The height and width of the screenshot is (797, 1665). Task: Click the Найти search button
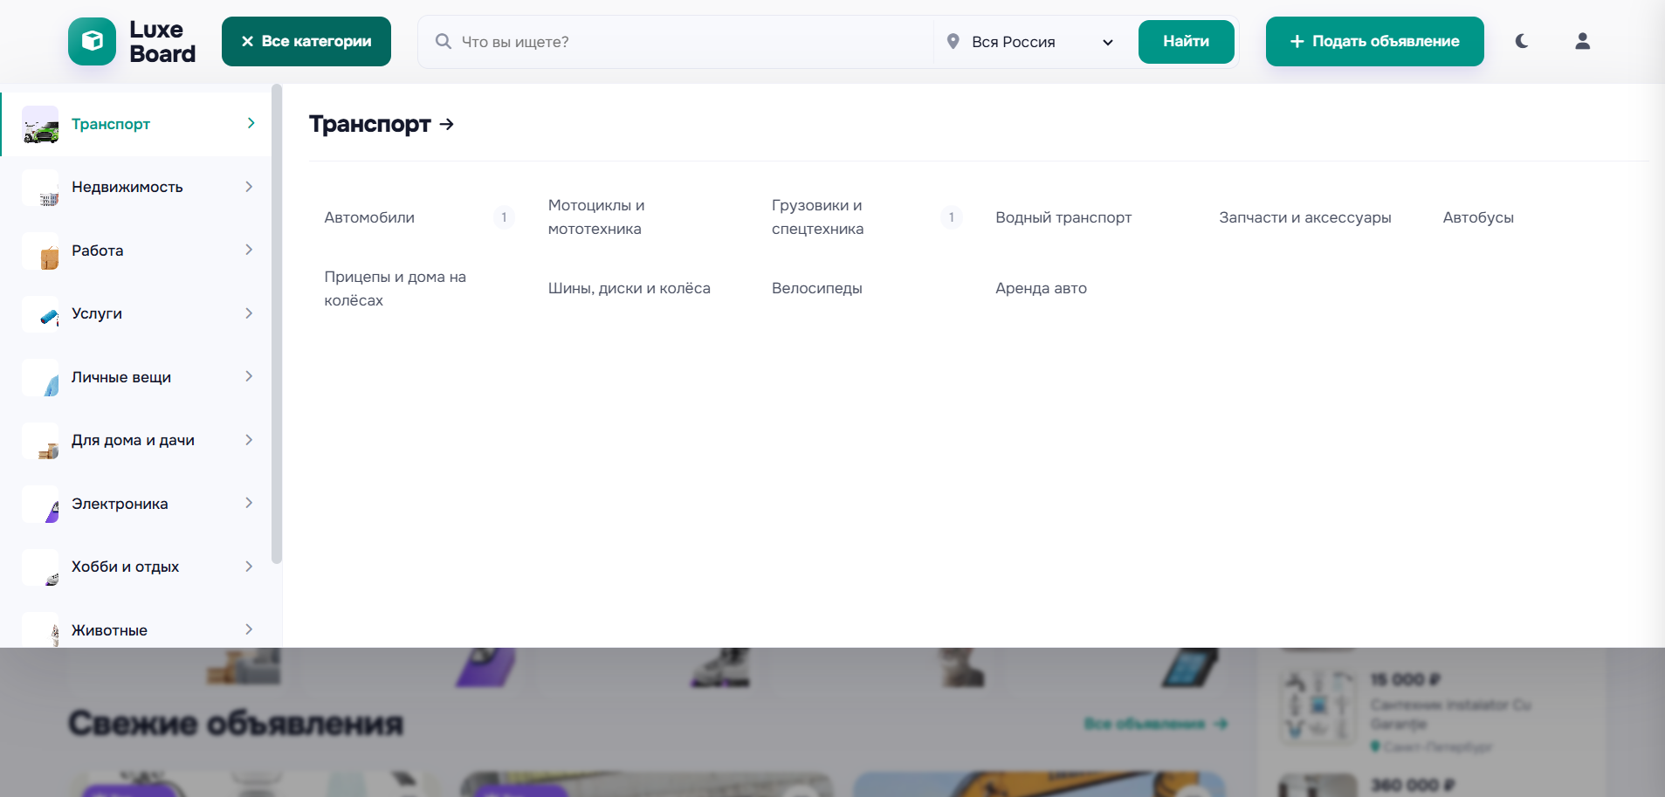point(1186,41)
